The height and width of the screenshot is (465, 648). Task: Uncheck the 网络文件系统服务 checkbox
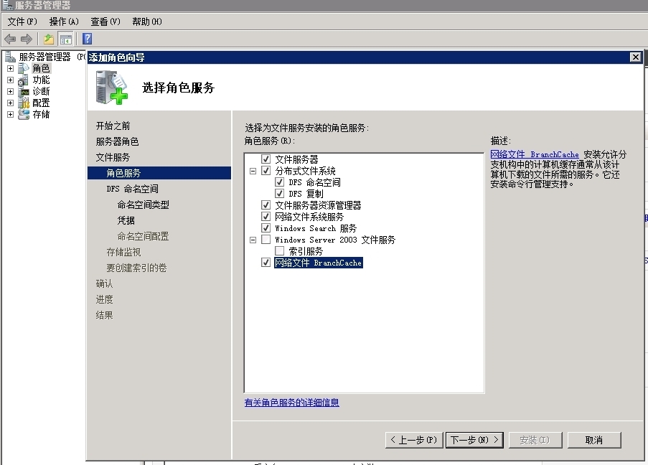pyautogui.click(x=266, y=217)
